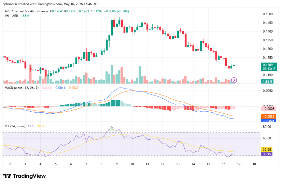The width and height of the screenshot is (281, 184).
Task: Click the purple RSI value tag 33.15
Action: click(266, 154)
